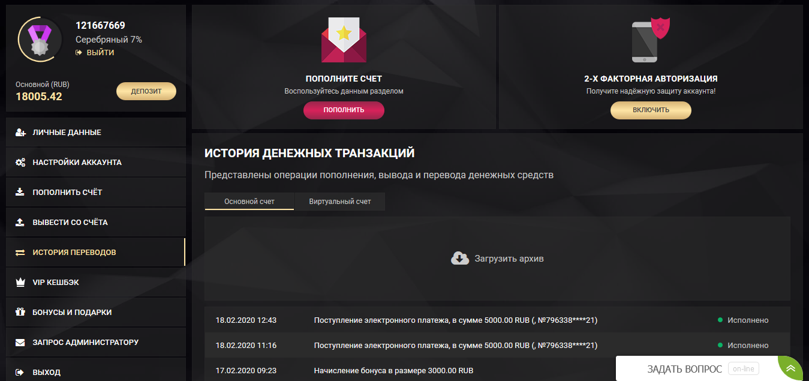Click the on-line status indicator in Задать вопрос
Screen dimensions: 809x381
743,368
